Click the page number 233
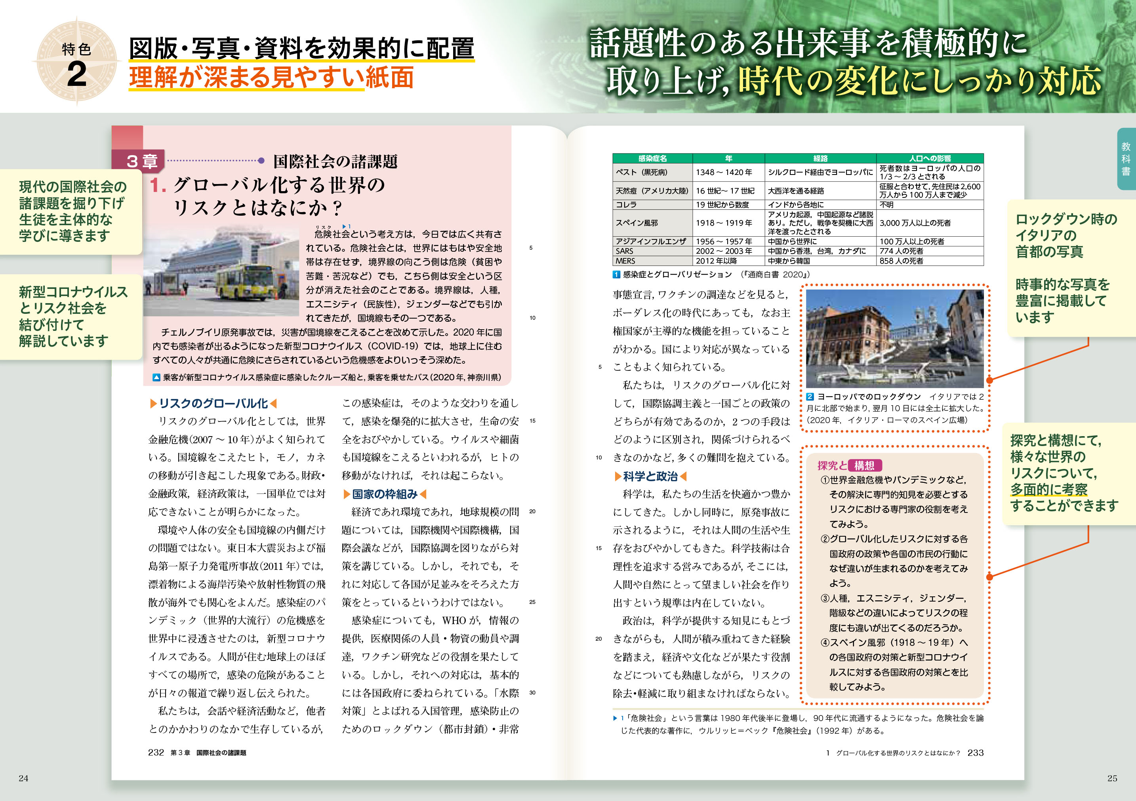Viewport: 1136px width, 801px height. [976, 753]
